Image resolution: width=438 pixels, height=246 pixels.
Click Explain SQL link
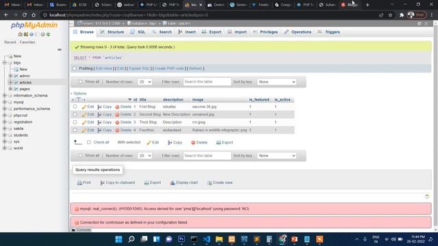(139, 68)
